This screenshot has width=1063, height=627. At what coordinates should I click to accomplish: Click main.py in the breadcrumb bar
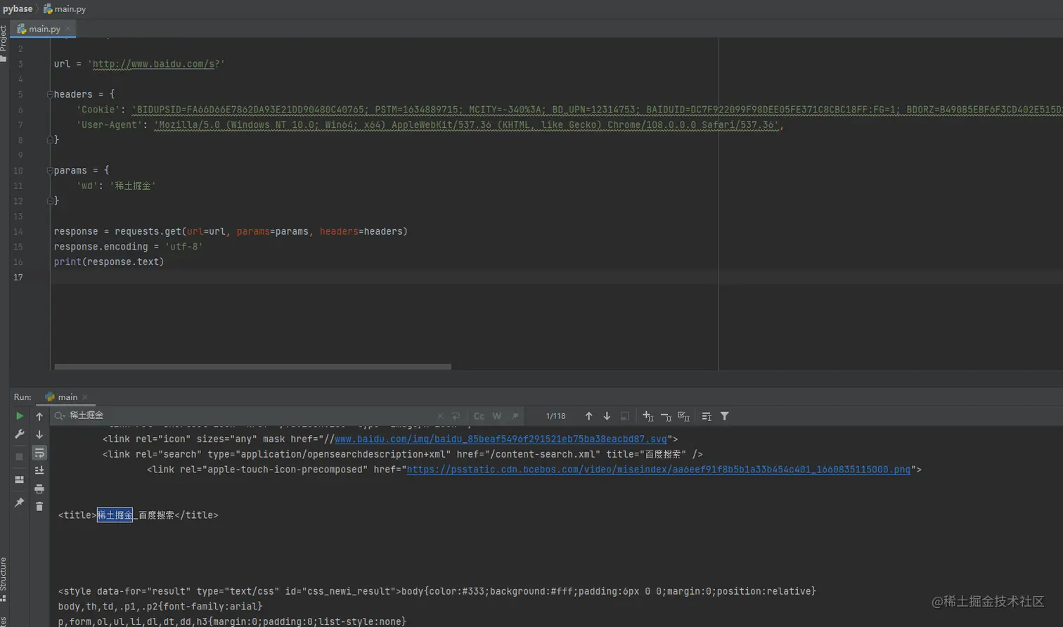pyautogui.click(x=65, y=9)
